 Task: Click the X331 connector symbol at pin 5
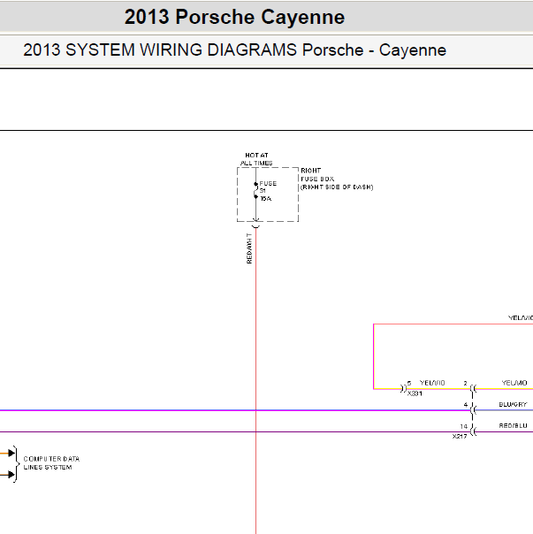[403, 388]
